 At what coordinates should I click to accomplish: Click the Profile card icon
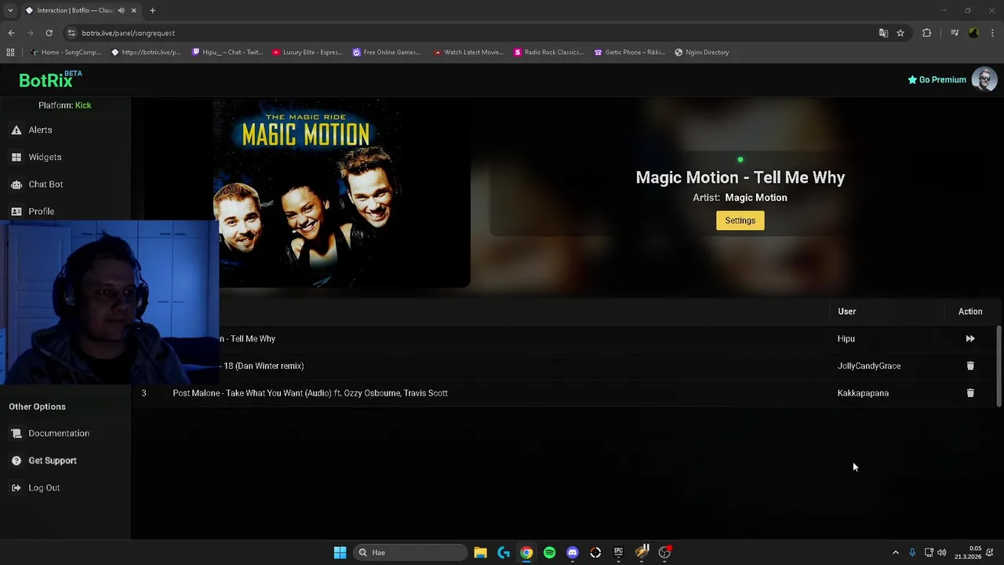16,211
